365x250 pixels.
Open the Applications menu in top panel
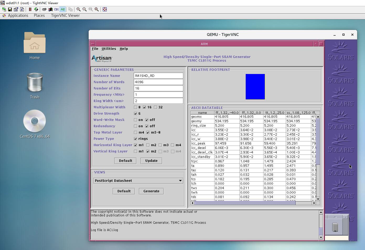18,15
